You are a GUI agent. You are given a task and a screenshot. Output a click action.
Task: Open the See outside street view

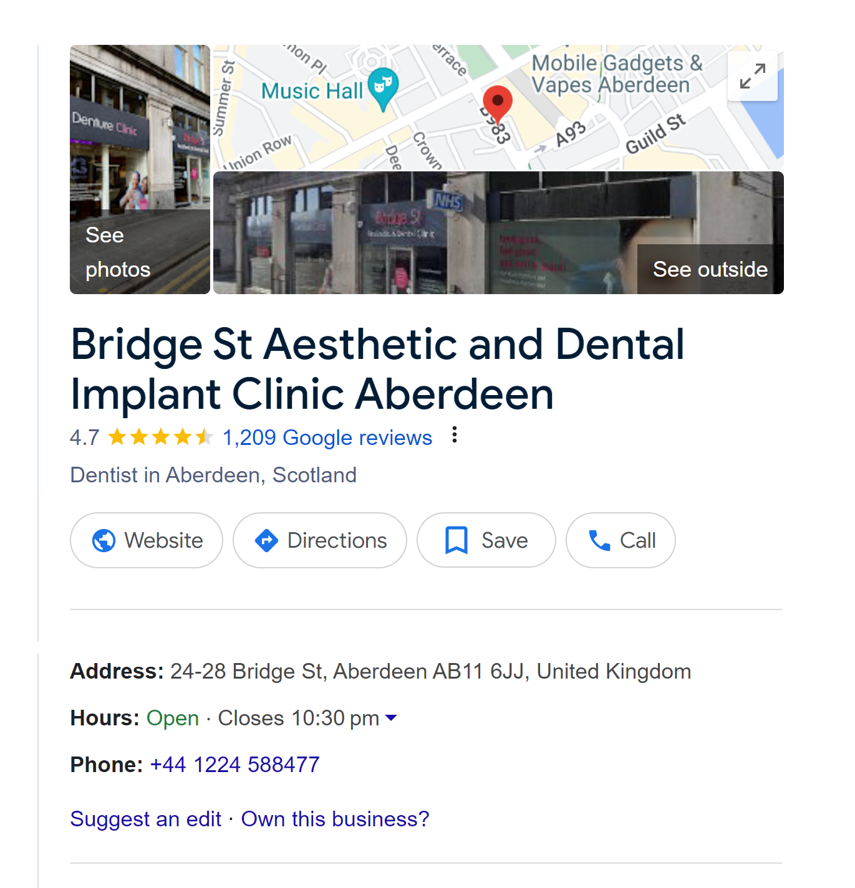click(x=498, y=233)
